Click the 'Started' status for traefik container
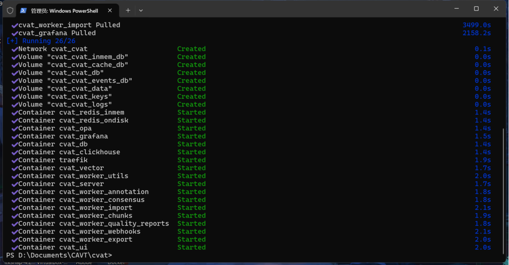Viewport: 509px width, 265px height. point(192,160)
